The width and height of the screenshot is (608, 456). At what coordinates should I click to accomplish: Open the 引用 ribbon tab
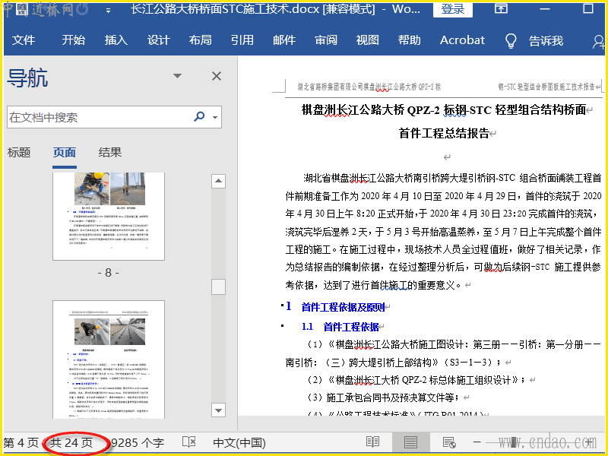(242, 40)
